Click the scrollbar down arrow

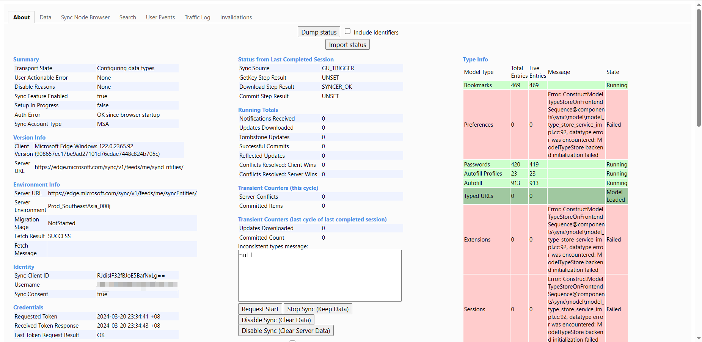tap(699, 338)
